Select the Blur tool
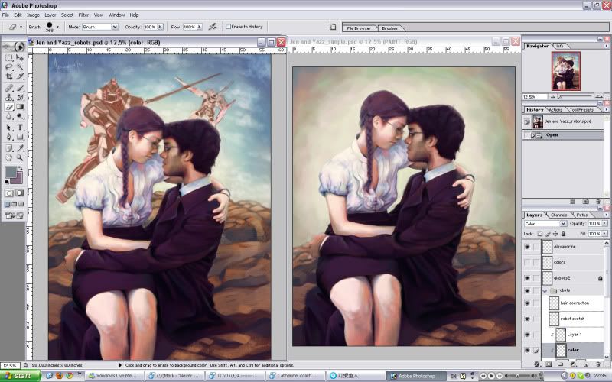Image resolution: width=612 pixels, height=382 pixels. (x=9, y=116)
